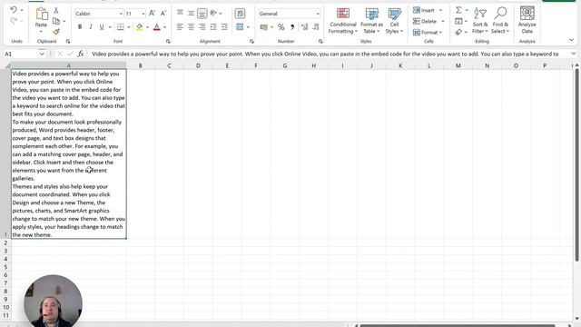This screenshot has height=327, width=581.
Task: Click the Accounting Number Format icon
Action: (x=264, y=27)
